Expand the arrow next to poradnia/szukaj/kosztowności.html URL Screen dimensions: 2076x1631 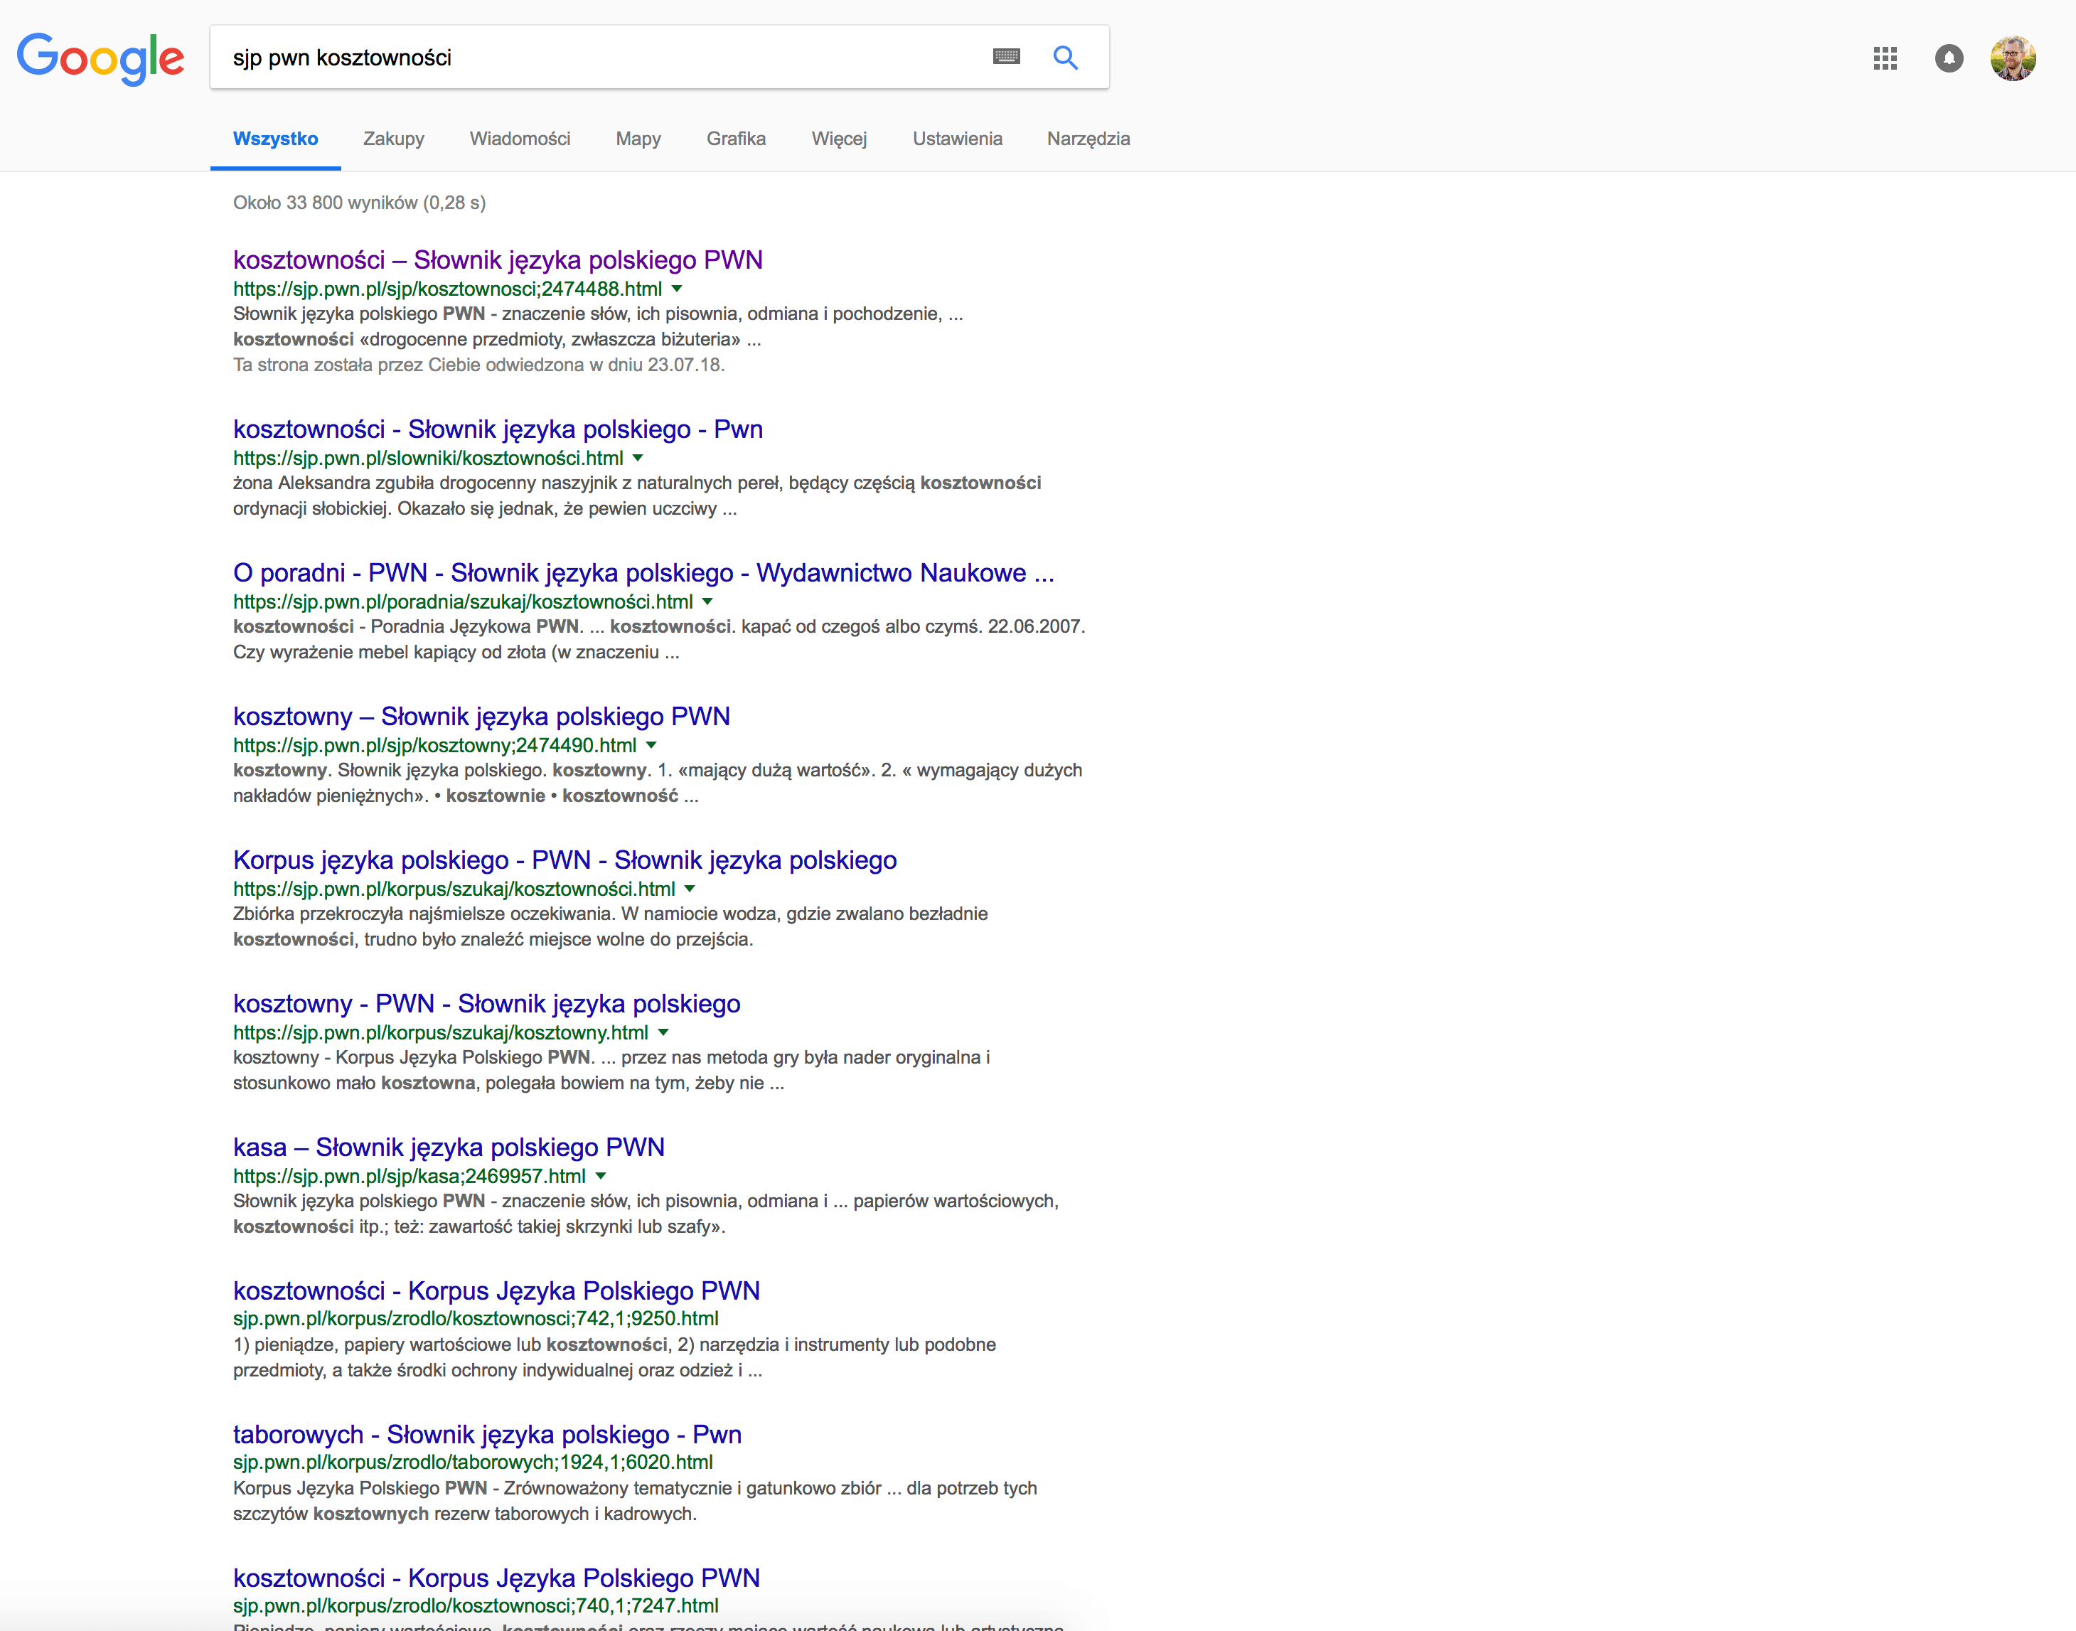point(707,601)
